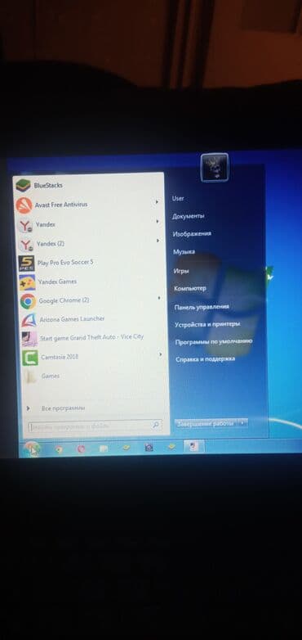Launch Avast Free Antivirus icon
Viewport: 302px width, 640px height.
[24, 205]
